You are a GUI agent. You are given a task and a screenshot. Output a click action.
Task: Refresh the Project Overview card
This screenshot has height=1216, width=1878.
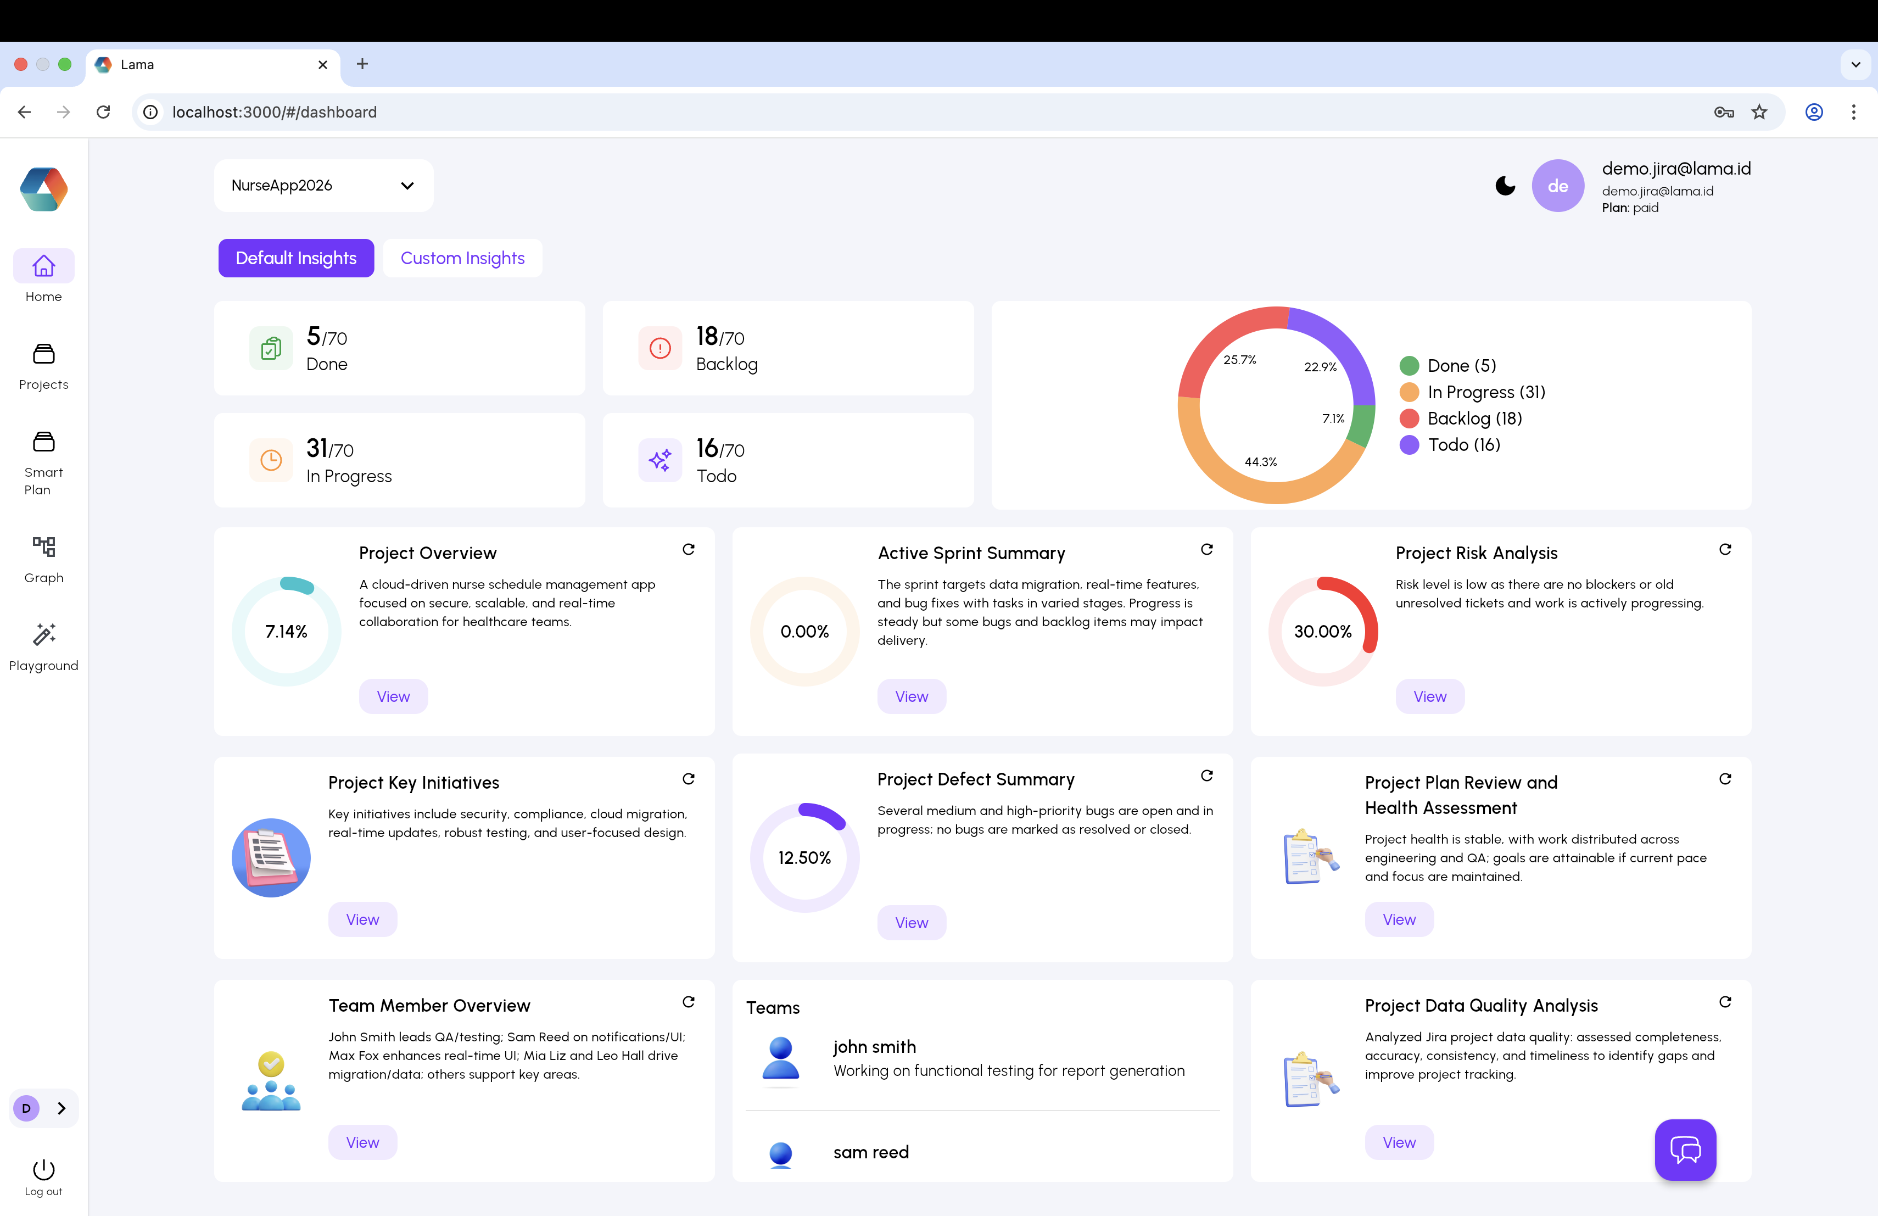click(688, 549)
